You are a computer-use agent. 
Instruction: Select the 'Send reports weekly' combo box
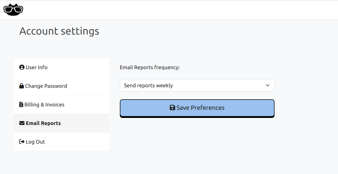coord(197,85)
